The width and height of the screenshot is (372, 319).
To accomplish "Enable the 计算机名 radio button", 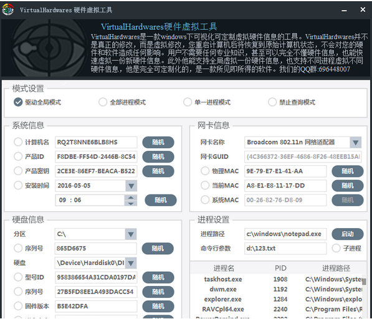I will pyautogui.click(x=18, y=142).
